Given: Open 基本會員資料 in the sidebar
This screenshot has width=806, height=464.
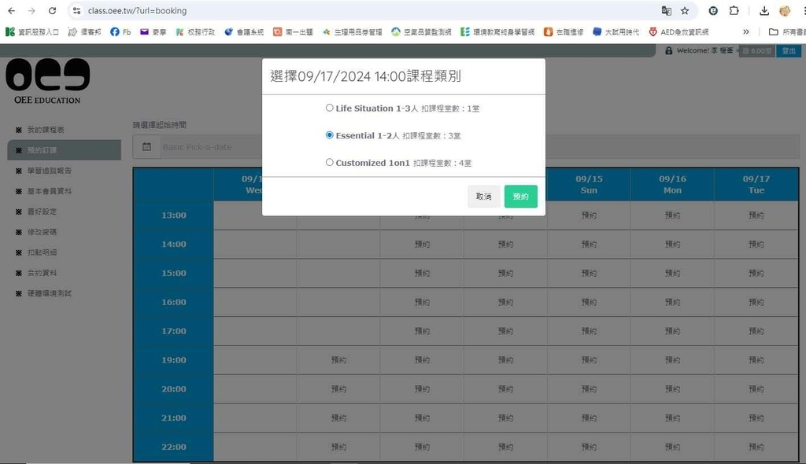Looking at the screenshot, I should click(x=50, y=191).
